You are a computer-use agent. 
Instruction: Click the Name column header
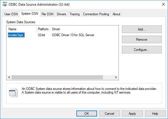(21, 29)
